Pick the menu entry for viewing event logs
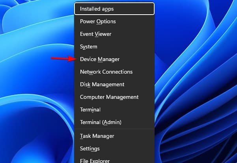This screenshot has width=237, height=163. tap(96, 34)
